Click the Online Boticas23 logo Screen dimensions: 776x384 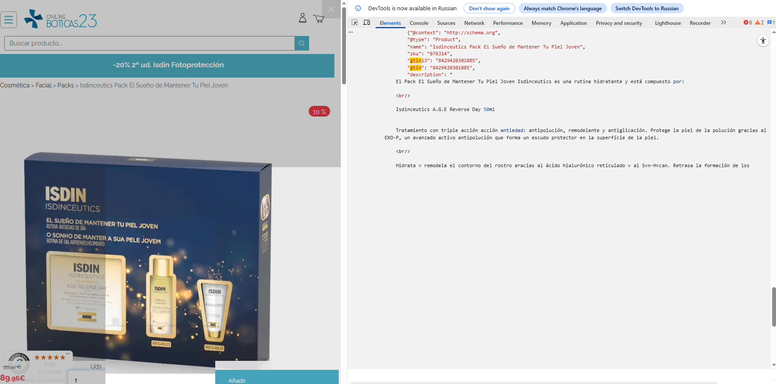coord(60,19)
